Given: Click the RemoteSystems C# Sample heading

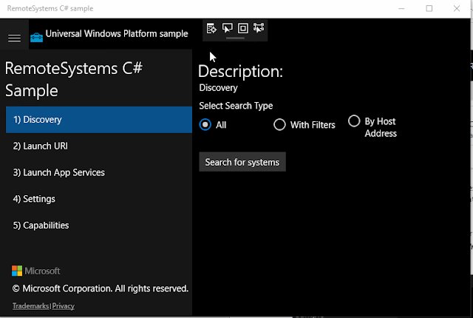Looking at the screenshot, I should 74,79.
